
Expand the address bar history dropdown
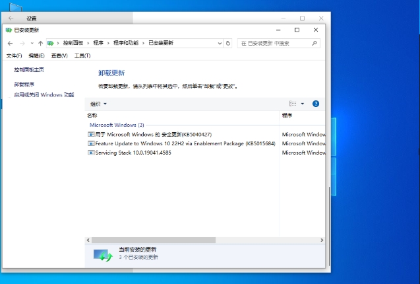pyautogui.click(x=220, y=43)
